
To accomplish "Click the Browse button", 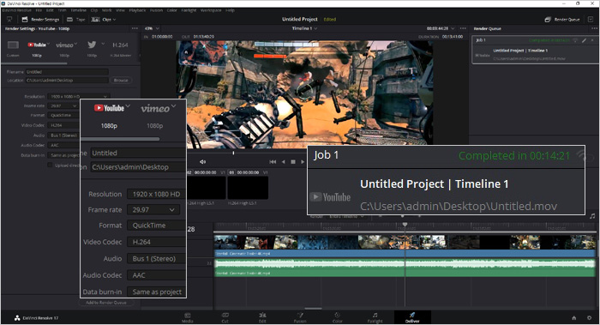I will (121, 80).
